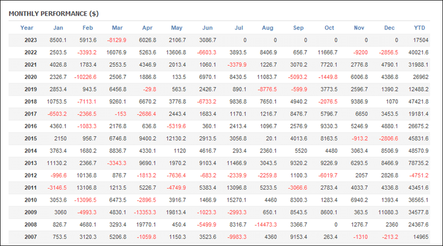Select the Apr column header
Image resolution: width=443 pixels, height=246 pixels.
[147, 27]
